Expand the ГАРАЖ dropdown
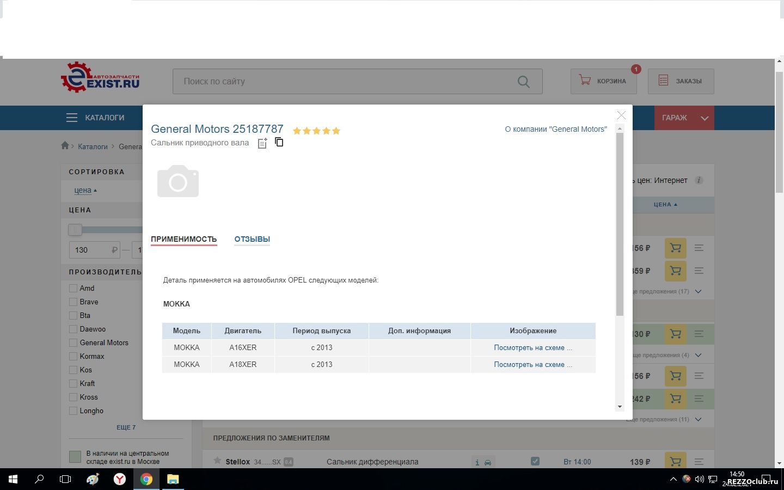This screenshot has height=490, width=784. [x=684, y=118]
